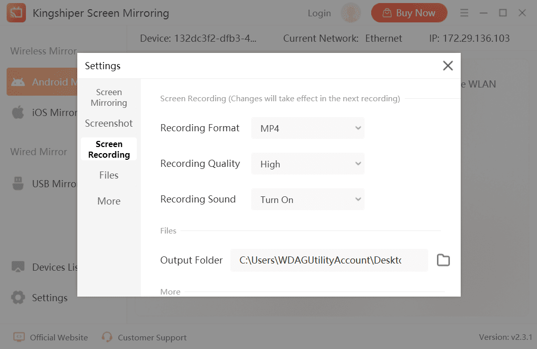Viewport: 537px width, 349px height.
Task: Click the Wireless Mirror section heading
Action: coord(44,51)
